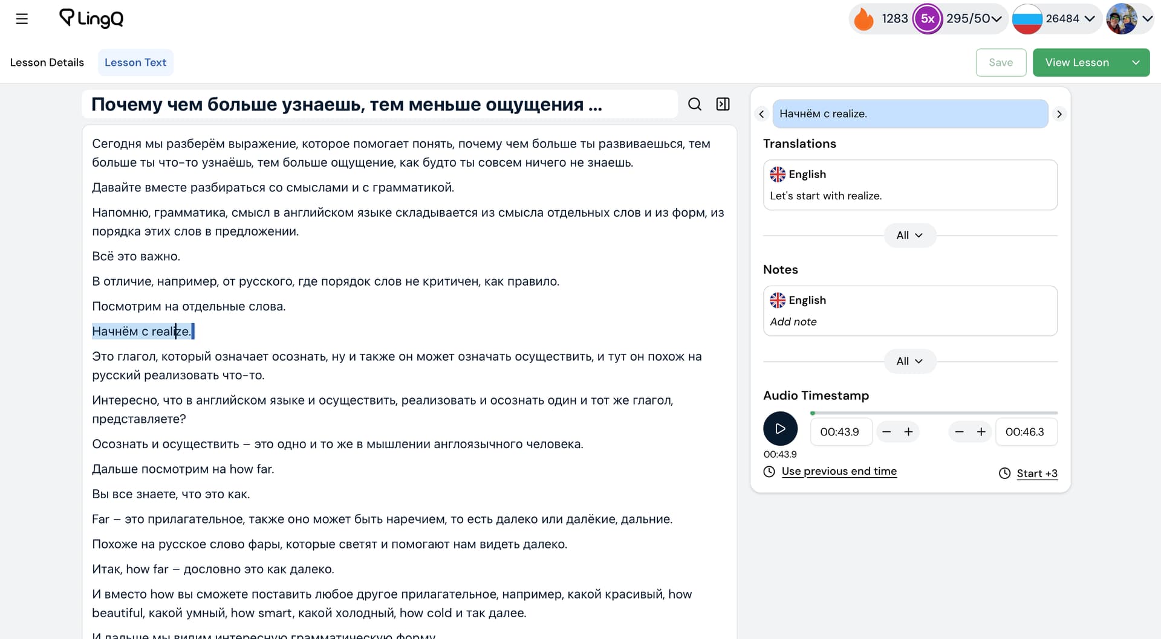
Task: Expand the All dropdown under Translations
Action: click(909, 236)
